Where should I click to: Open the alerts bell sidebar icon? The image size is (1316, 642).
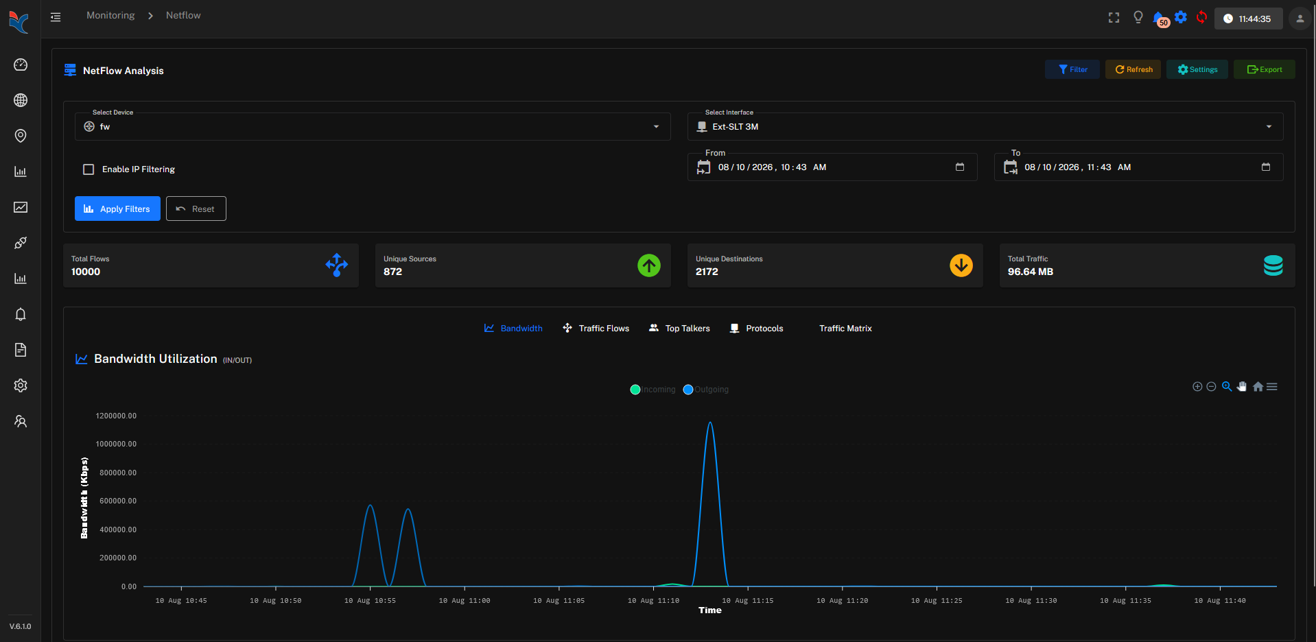pos(21,314)
